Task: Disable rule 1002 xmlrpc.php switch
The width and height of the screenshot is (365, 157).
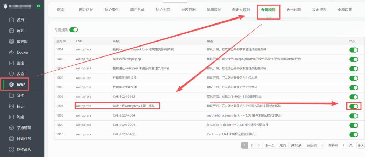Action: tap(354, 59)
